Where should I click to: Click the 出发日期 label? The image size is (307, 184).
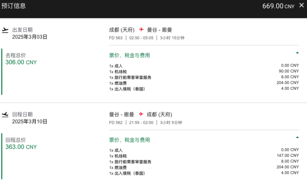point(23,30)
